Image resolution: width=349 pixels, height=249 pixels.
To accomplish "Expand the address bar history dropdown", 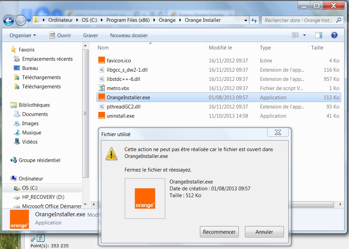I will (246, 20).
